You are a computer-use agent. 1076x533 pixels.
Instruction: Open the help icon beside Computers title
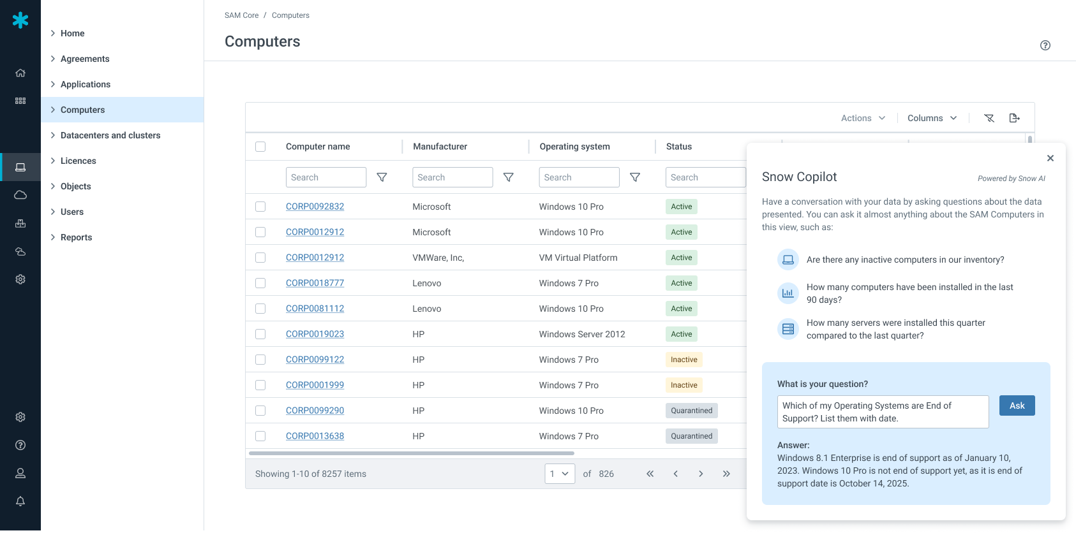pyautogui.click(x=1045, y=45)
